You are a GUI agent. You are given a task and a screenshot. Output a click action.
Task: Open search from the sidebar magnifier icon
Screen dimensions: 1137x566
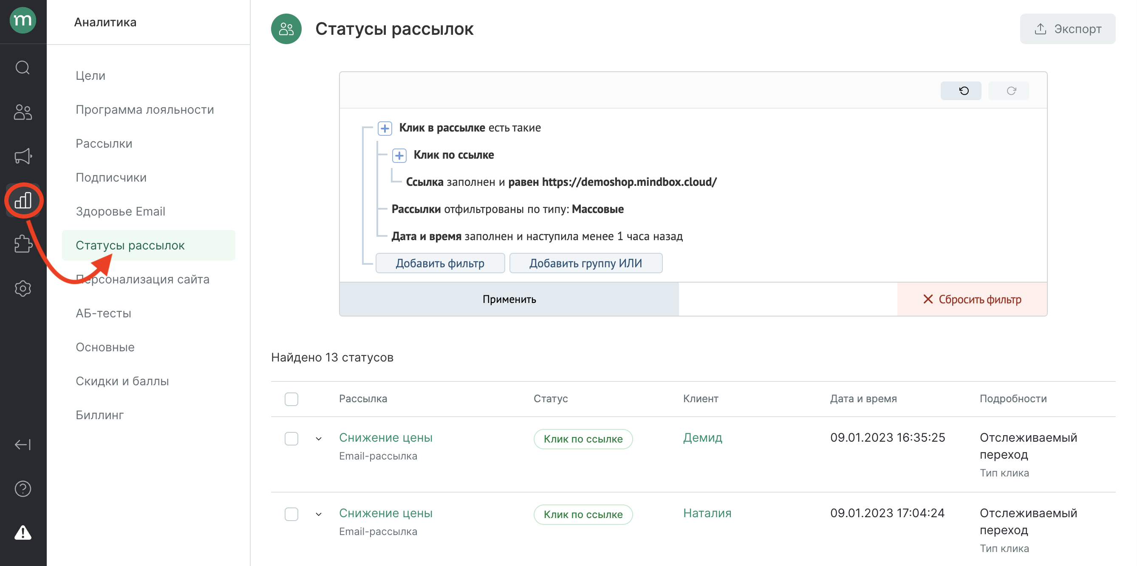[23, 67]
